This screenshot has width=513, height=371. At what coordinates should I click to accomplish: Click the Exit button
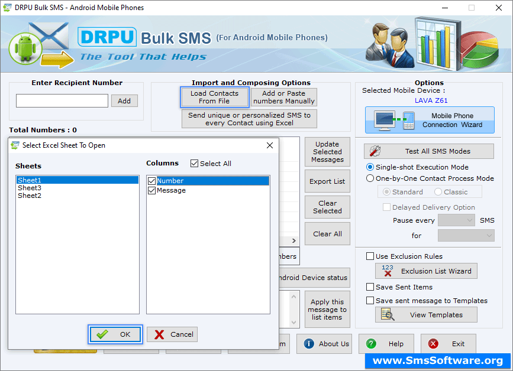449,344
